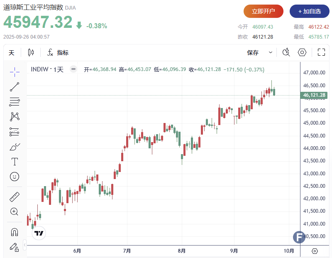
Task: Click the 46,121.28 price label
Action: click(314, 95)
